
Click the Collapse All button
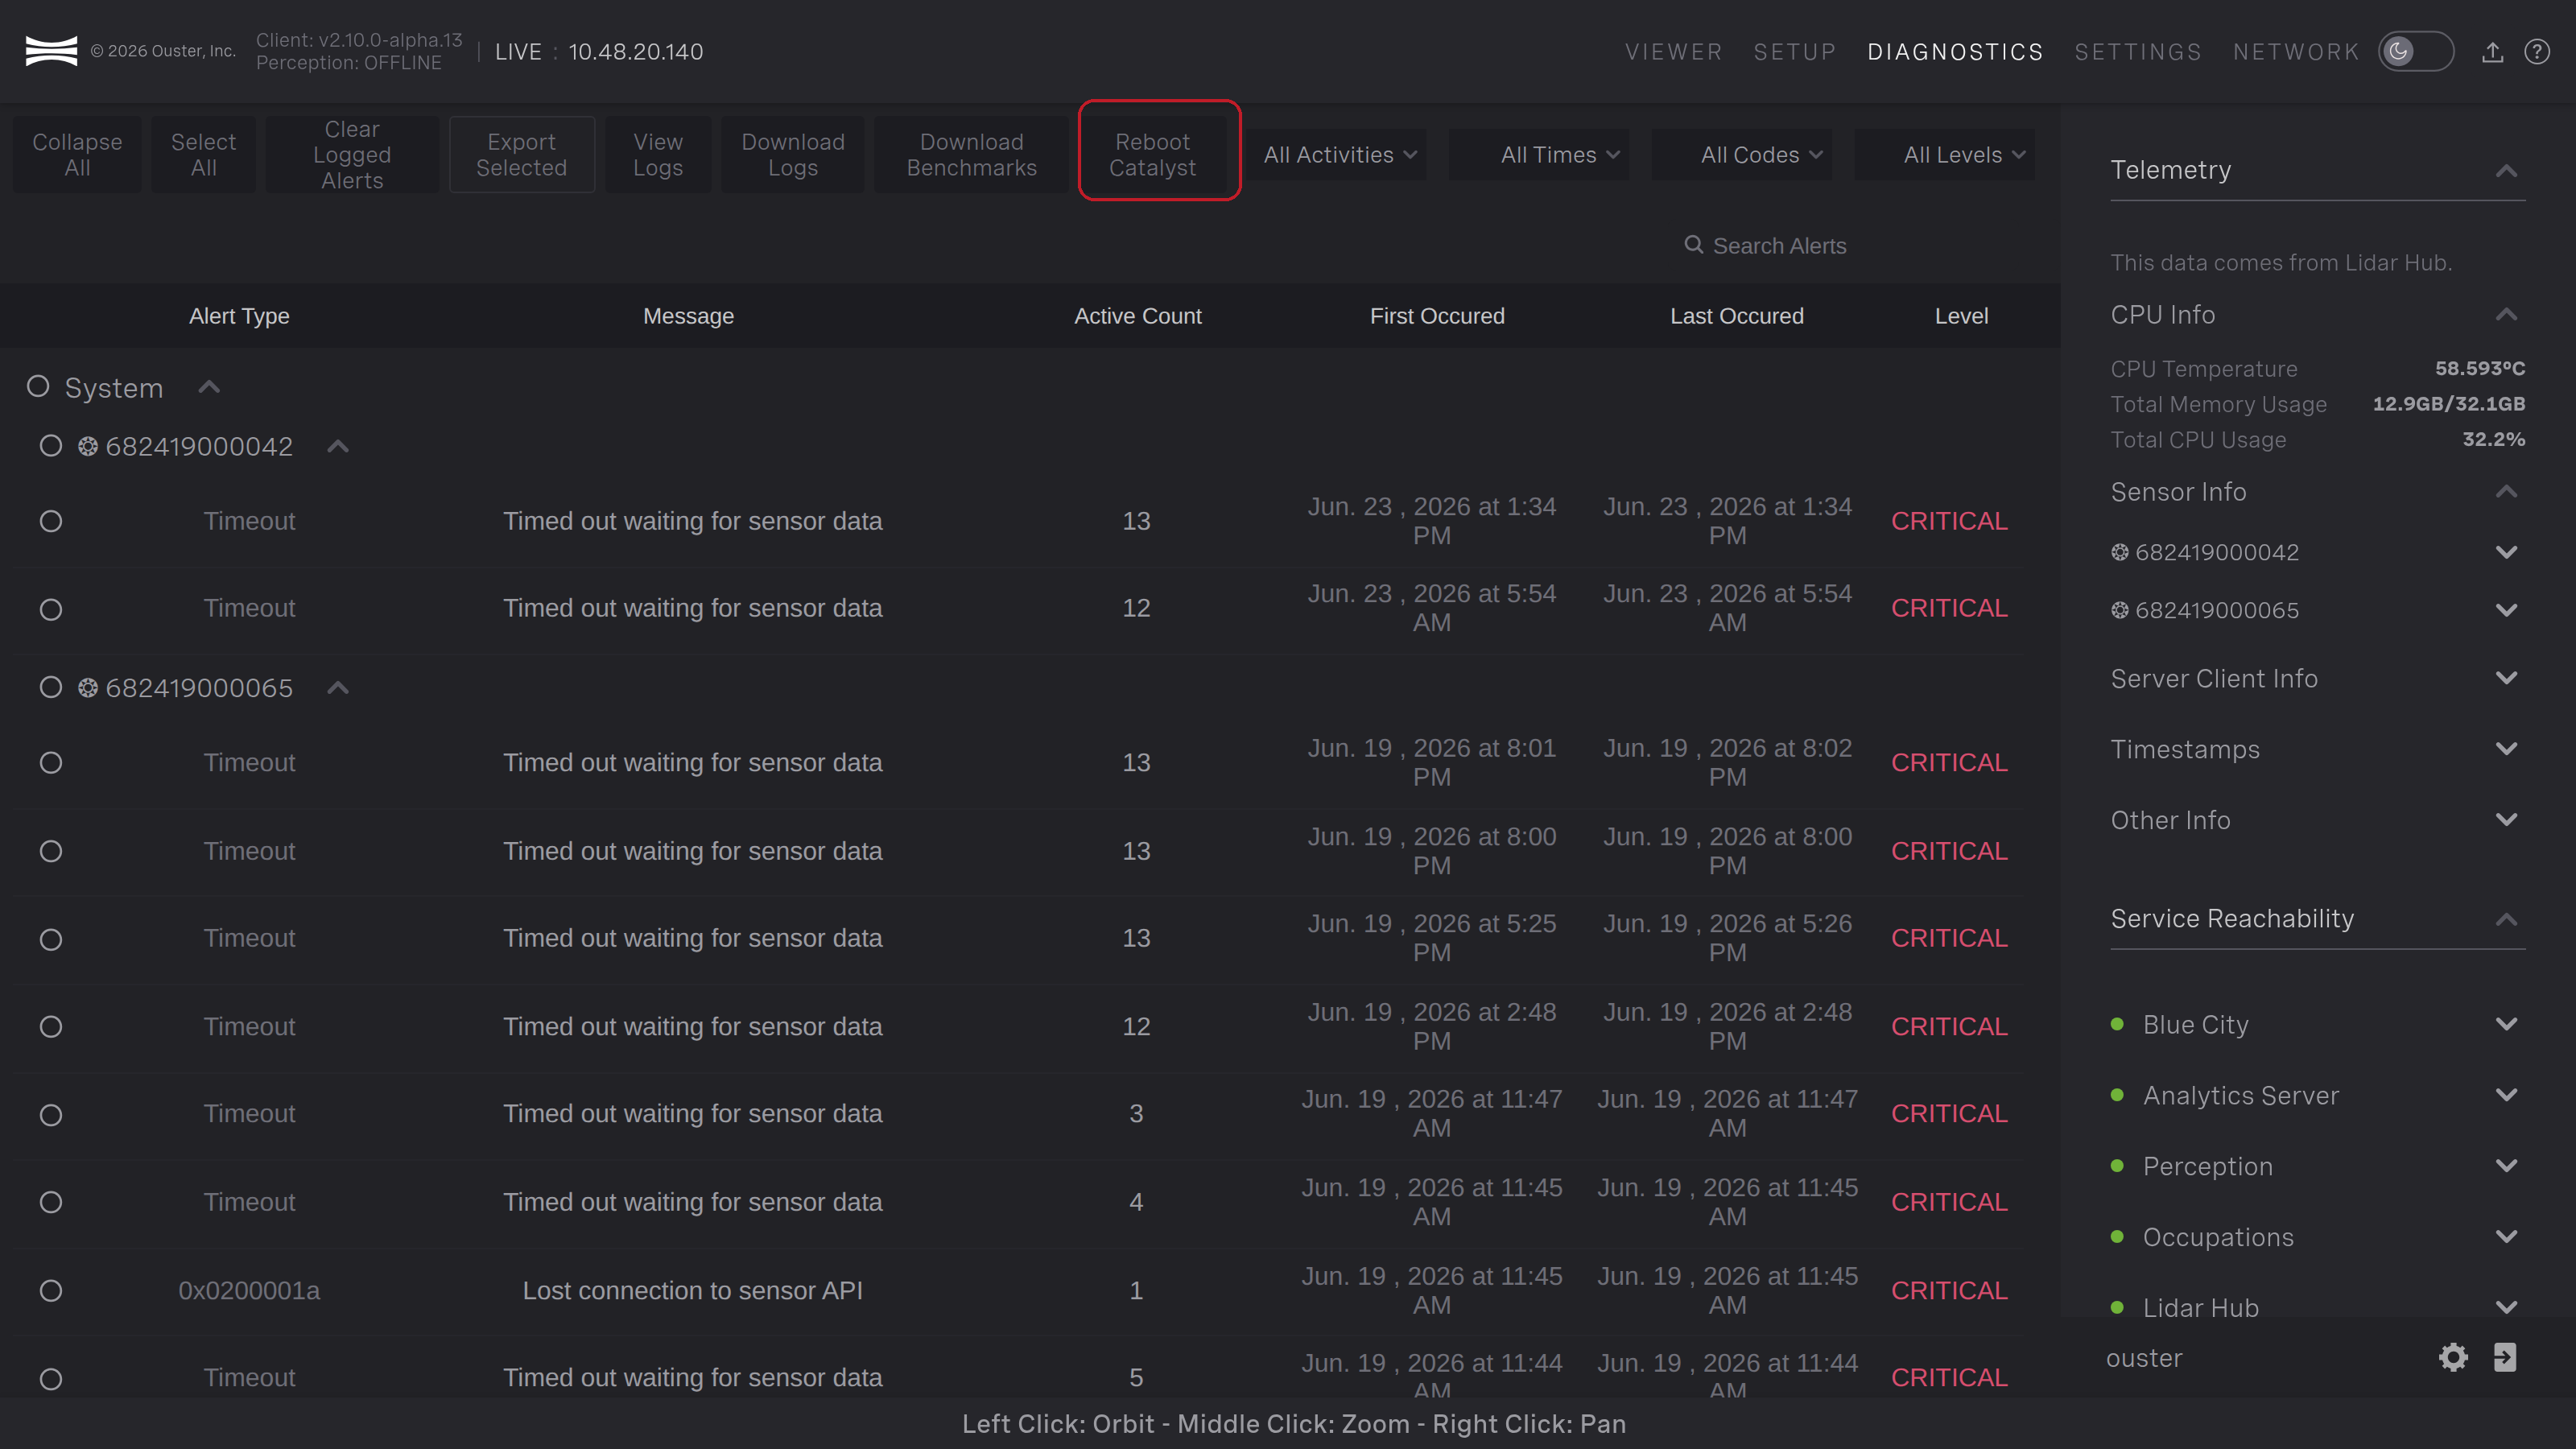coord(77,155)
